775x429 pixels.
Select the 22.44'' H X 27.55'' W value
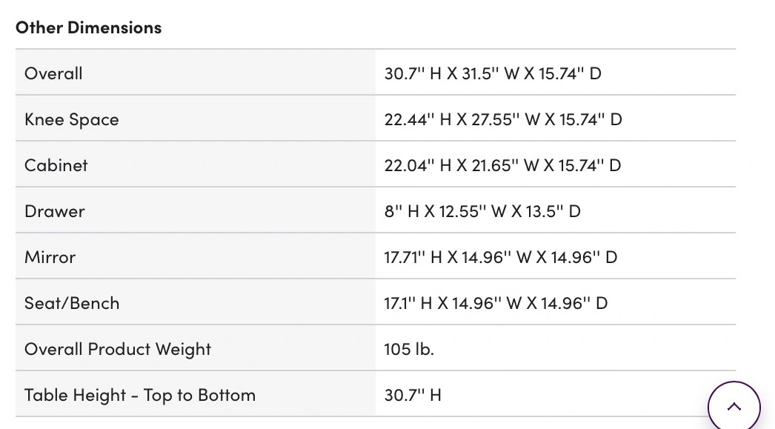coord(503,119)
